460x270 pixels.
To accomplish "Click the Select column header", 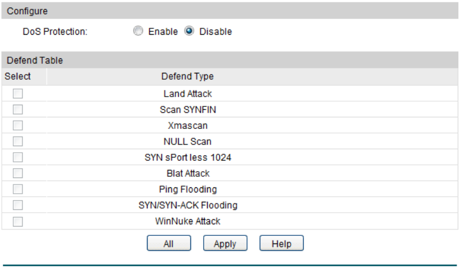I will click(18, 76).
